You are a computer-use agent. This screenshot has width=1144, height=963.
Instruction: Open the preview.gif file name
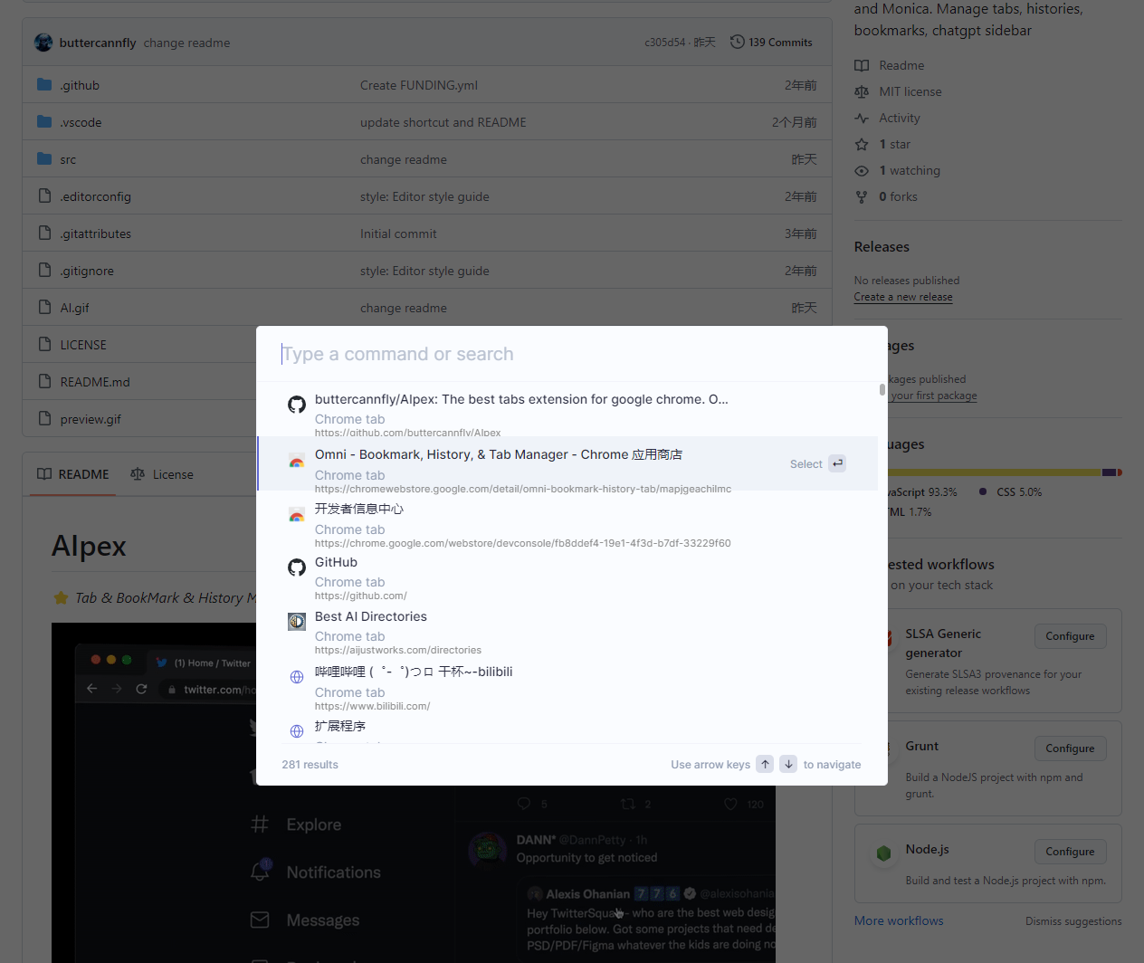point(91,419)
